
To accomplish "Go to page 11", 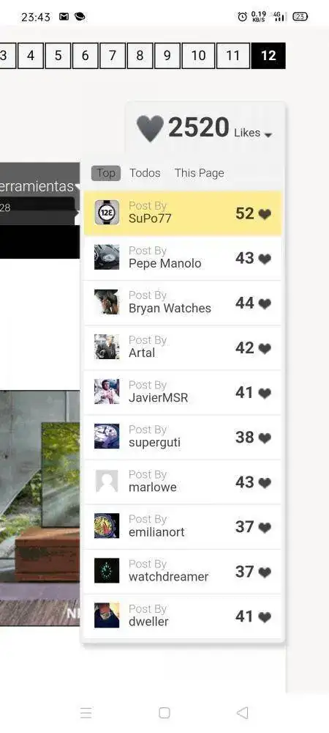I will coord(233,56).
